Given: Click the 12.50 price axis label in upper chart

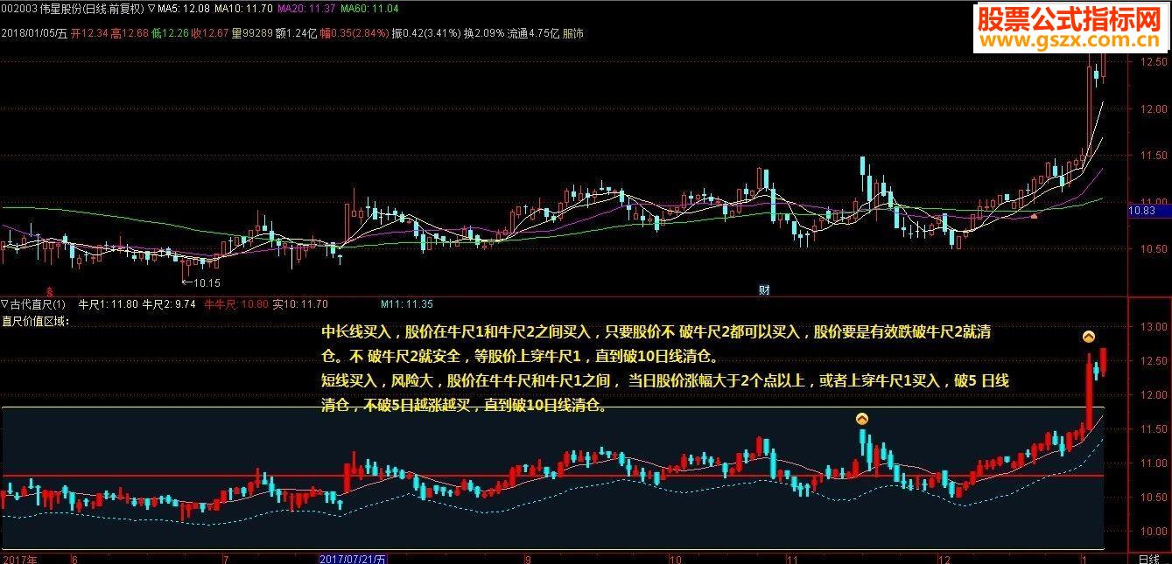Looking at the screenshot, I should [1153, 62].
